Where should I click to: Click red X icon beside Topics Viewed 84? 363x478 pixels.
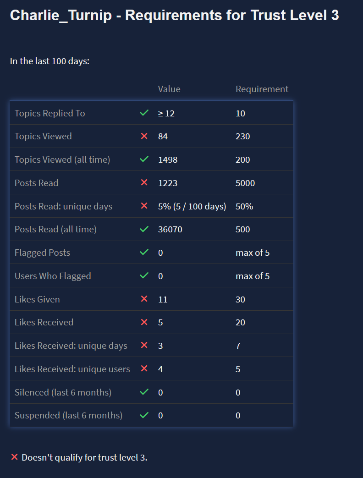pyautogui.click(x=144, y=136)
